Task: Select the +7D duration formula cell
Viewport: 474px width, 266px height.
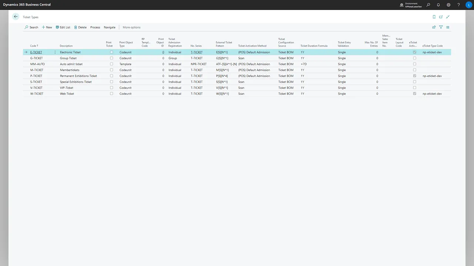Action: [x=304, y=64]
